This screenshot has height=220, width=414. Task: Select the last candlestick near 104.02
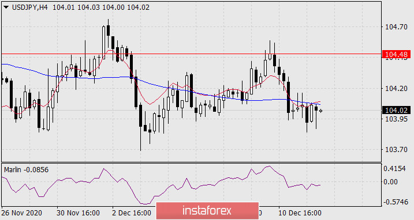pos(321,111)
